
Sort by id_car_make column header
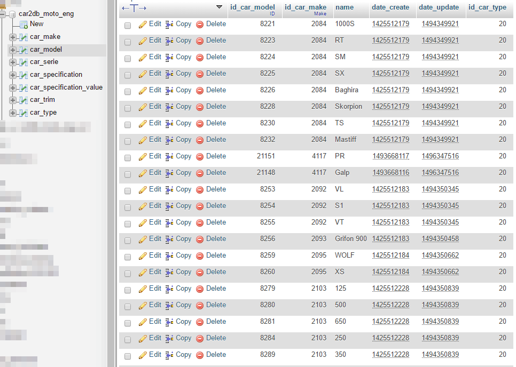click(x=306, y=7)
